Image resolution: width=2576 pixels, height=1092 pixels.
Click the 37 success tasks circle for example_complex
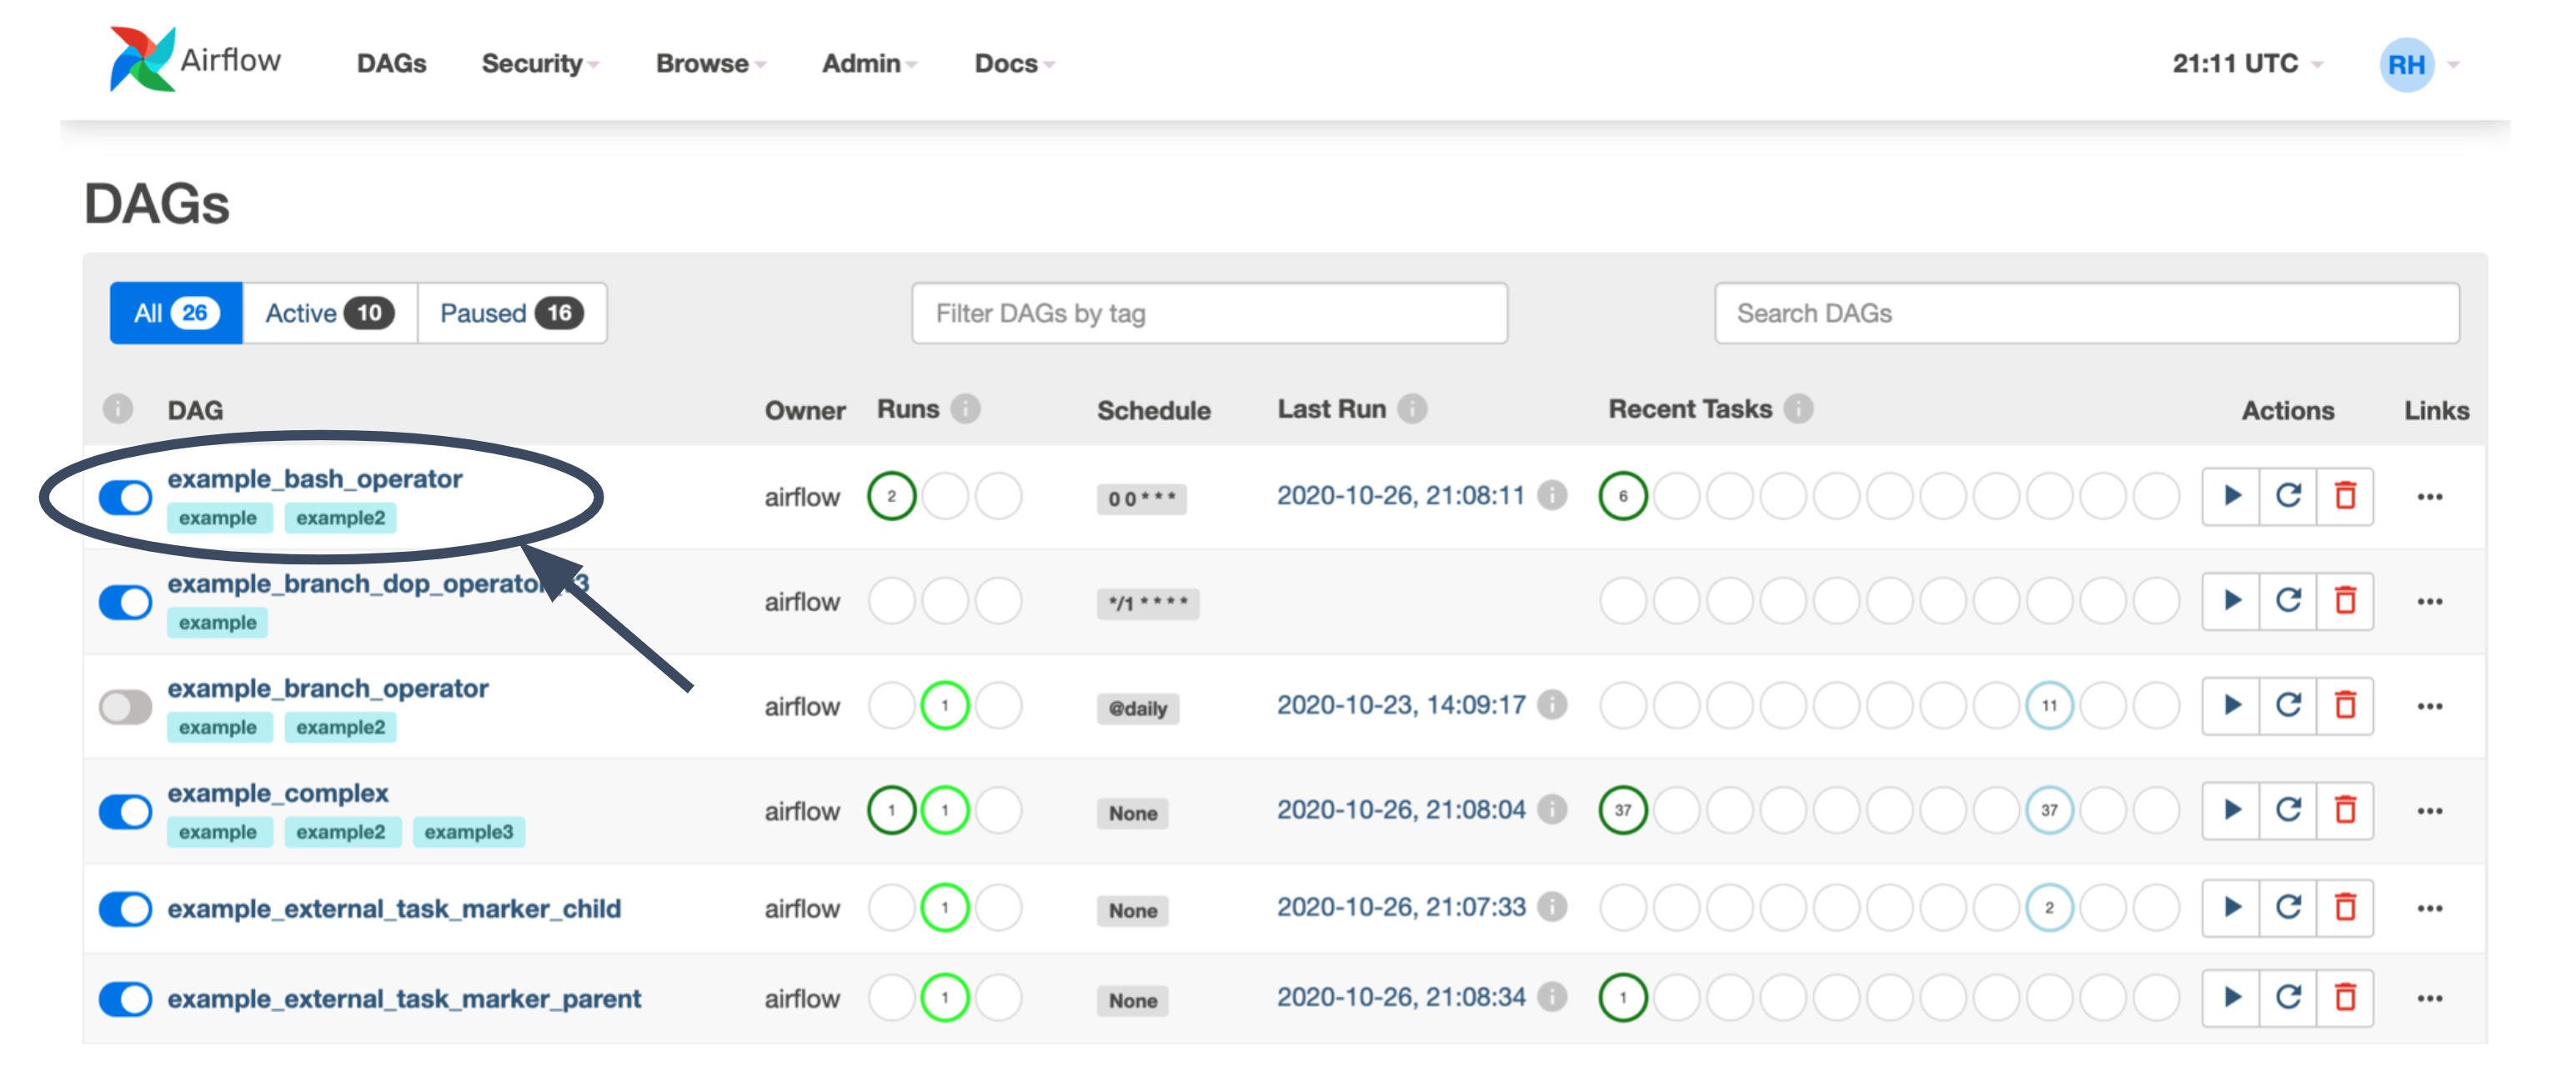click(1622, 810)
